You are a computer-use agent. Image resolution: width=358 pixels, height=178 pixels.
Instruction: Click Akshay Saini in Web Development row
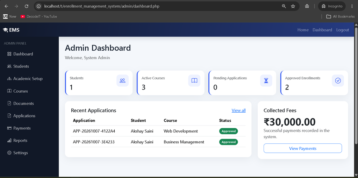click(x=142, y=131)
